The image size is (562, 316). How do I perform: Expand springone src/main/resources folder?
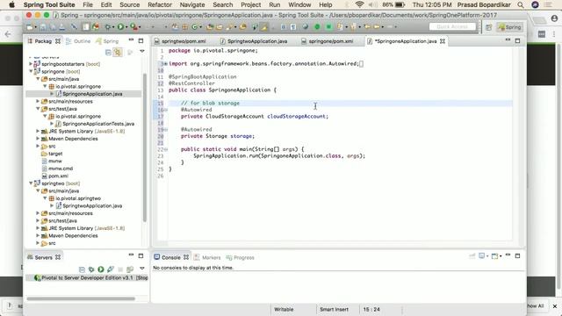point(38,102)
